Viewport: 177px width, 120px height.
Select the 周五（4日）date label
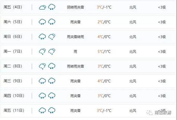pyautogui.click(x=13, y=7)
